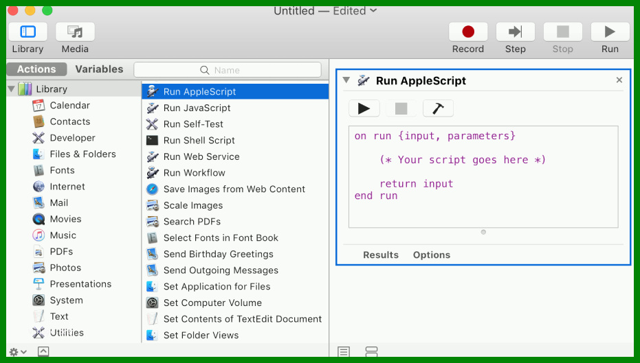Viewport: 640px width, 363px height.
Task: Select Movies category in Library
Action: [65, 219]
